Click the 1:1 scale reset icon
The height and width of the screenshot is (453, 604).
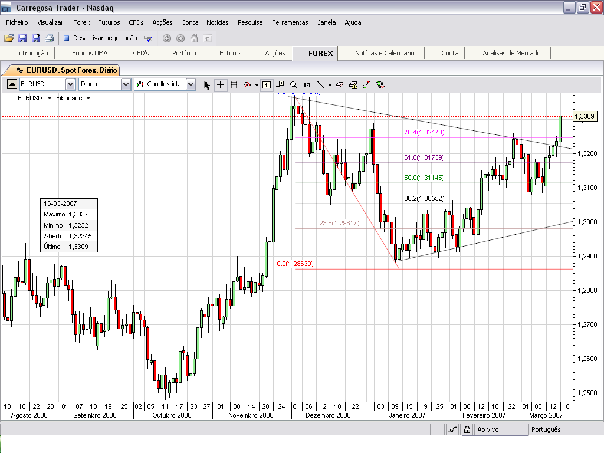tap(307, 85)
